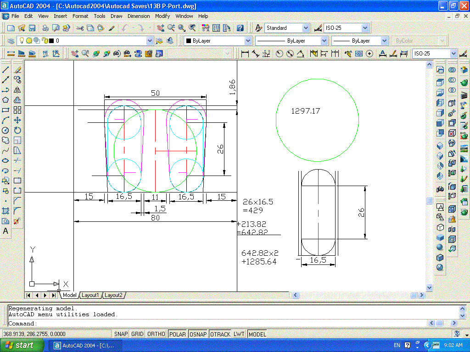Open the Standard text style dropdown
The image size is (470, 352).
[306, 28]
